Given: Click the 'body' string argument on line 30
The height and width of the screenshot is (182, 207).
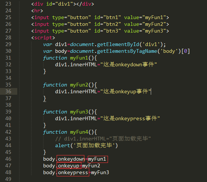Looking at the screenshot, I should [169, 51].
